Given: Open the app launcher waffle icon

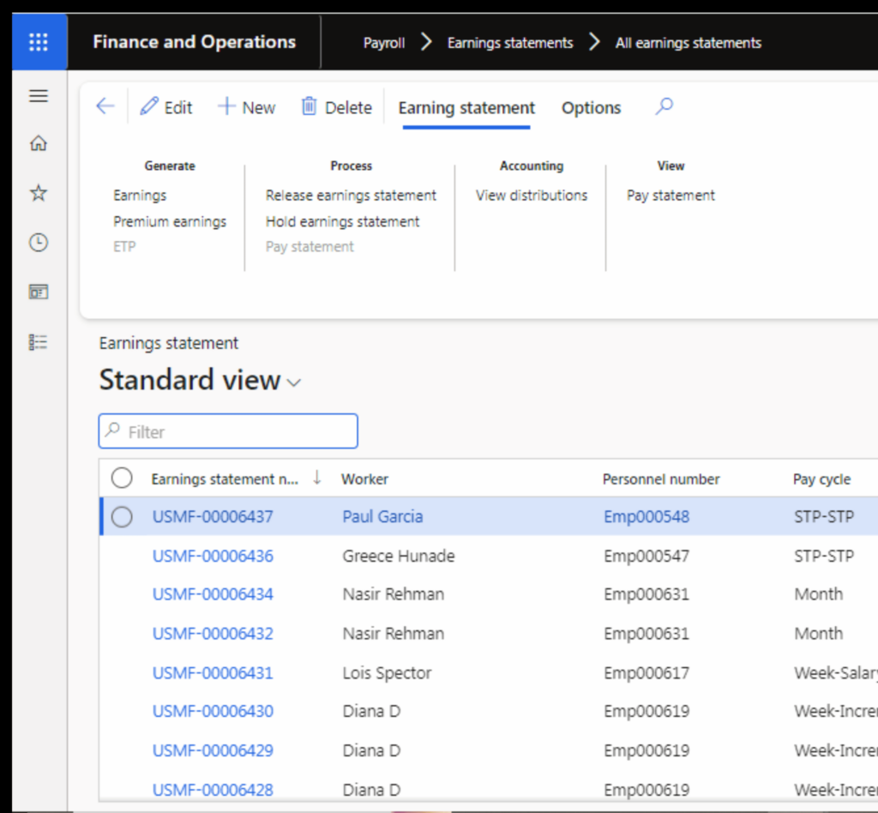Looking at the screenshot, I should click(x=38, y=41).
